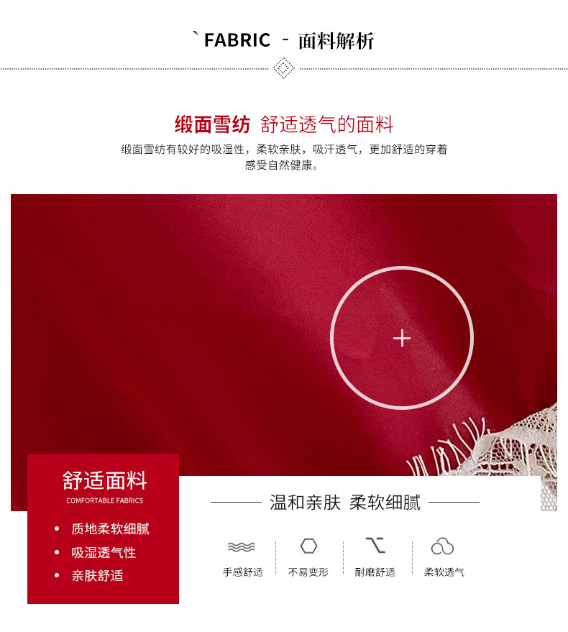
Task: Select the 亲肤舒适 bullet item
Action: coord(97,576)
